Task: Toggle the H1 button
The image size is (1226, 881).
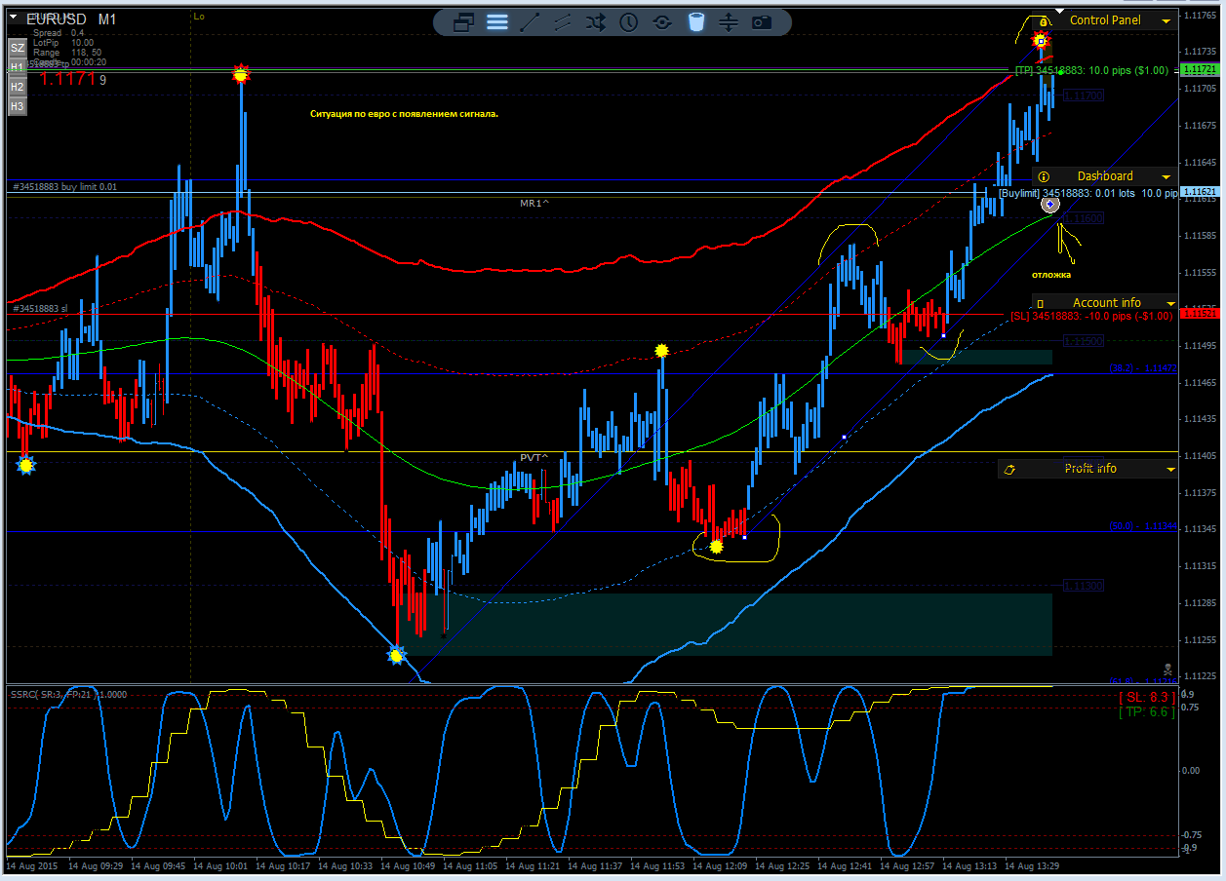Action: tap(17, 66)
